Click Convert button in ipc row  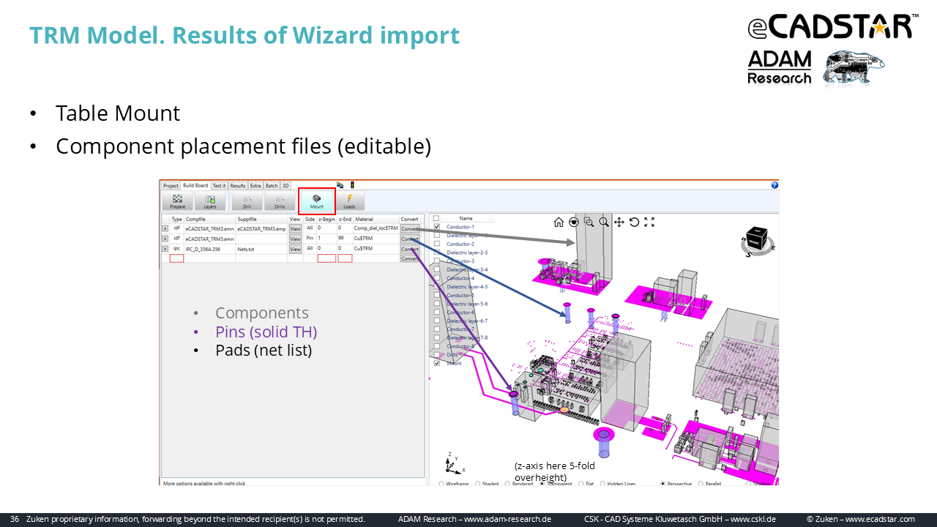410,250
